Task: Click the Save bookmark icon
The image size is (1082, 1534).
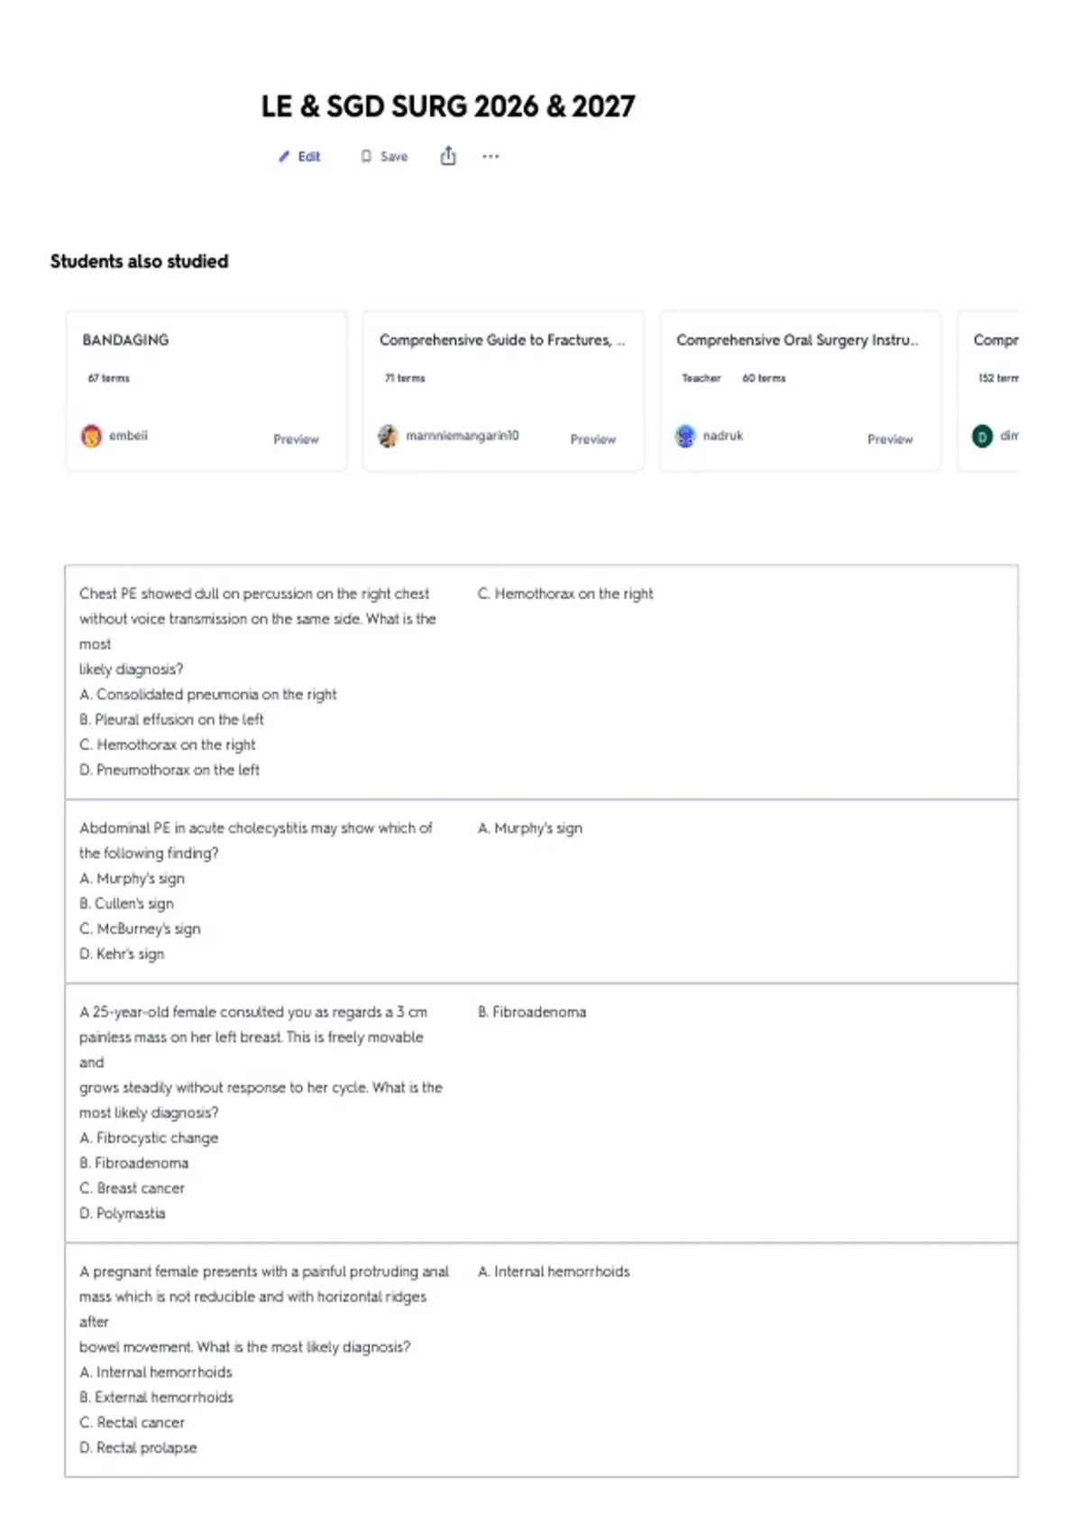Action: click(366, 156)
